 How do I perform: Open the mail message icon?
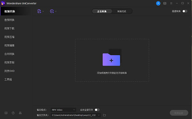pos(165,3)
